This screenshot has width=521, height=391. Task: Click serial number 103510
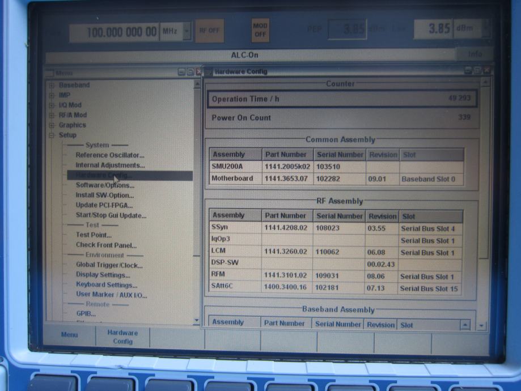click(x=340, y=167)
